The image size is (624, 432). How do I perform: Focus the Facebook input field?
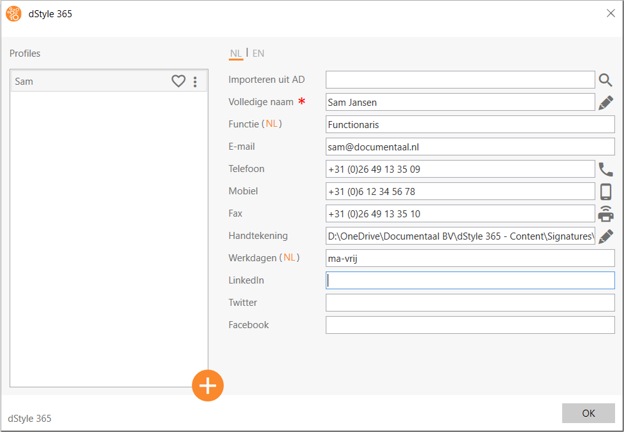(x=470, y=325)
